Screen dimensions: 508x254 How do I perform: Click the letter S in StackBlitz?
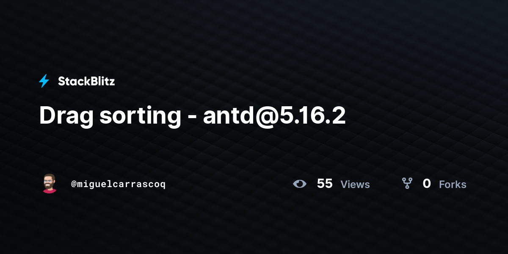point(61,81)
